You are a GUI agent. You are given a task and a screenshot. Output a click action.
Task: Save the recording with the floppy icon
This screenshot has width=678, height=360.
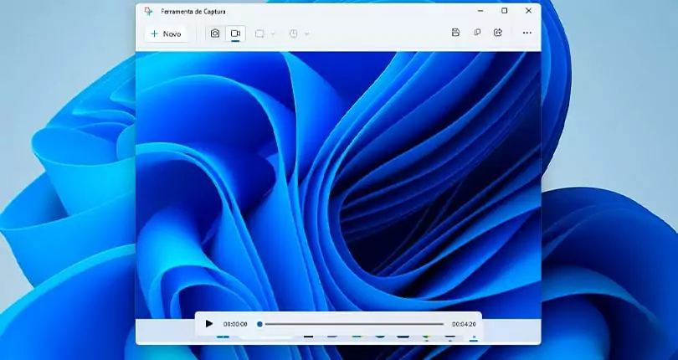click(455, 33)
